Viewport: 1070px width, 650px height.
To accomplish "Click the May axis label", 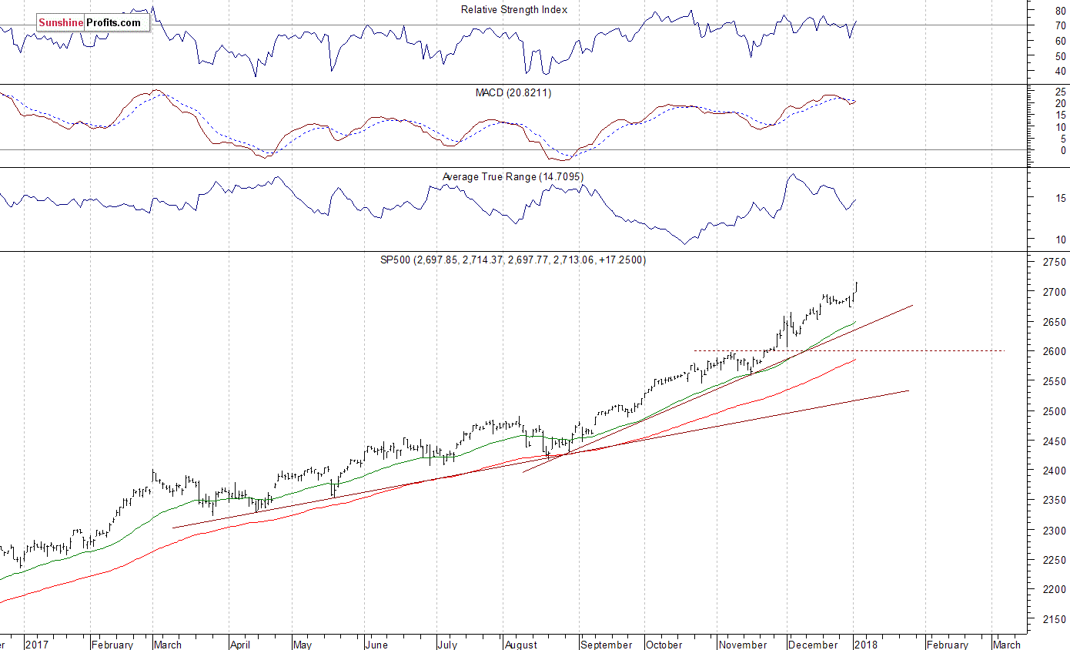I will pyautogui.click(x=303, y=645).
